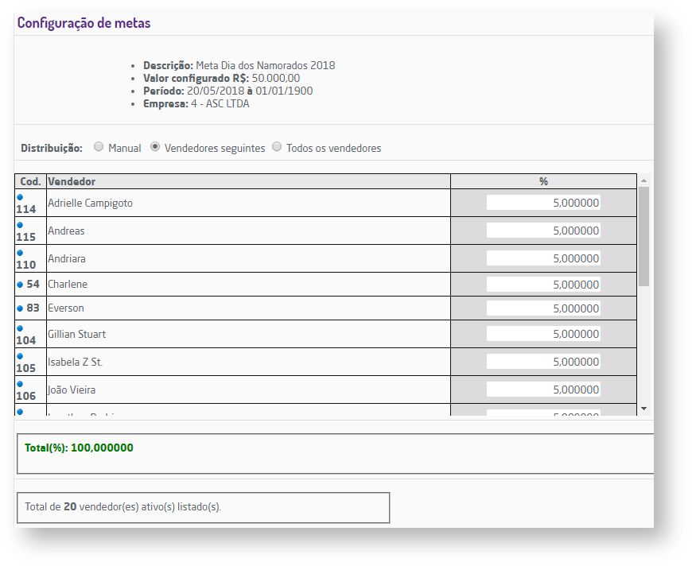692x566 pixels.
Task: Select Todos os vendedores radio option
Action: [x=277, y=147]
